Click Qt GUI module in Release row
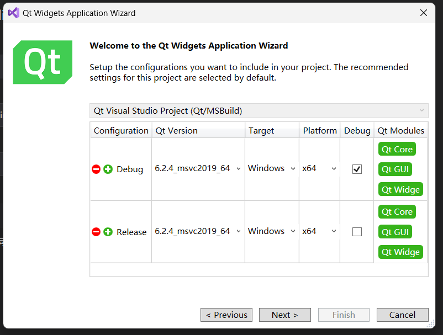 pyautogui.click(x=395, y=232)
